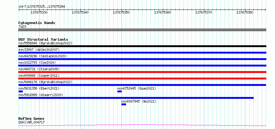The image size is (275, 129).
Task: Click the small blue nsv5631358 variant block
Action: 21,91
